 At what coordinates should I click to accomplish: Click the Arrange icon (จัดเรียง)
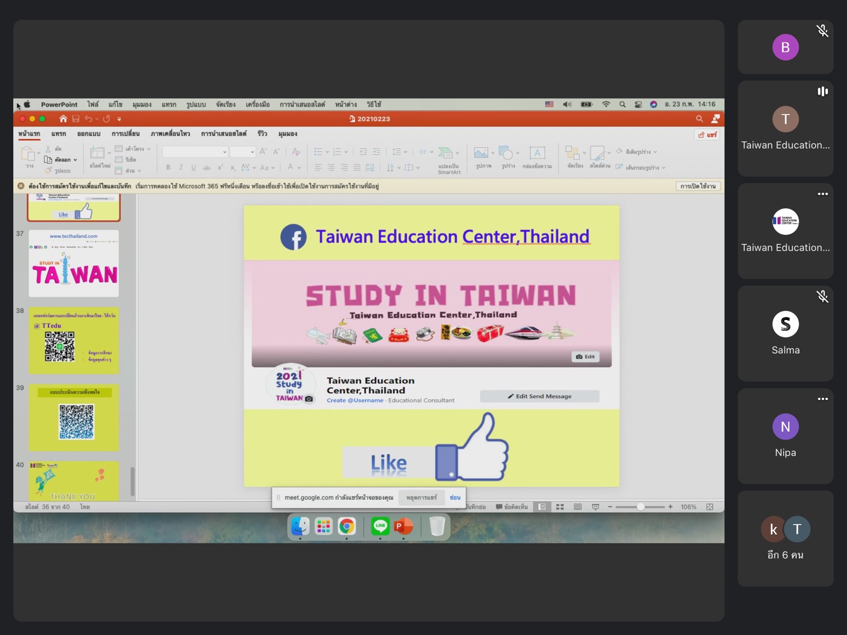(x=572, y=153)
